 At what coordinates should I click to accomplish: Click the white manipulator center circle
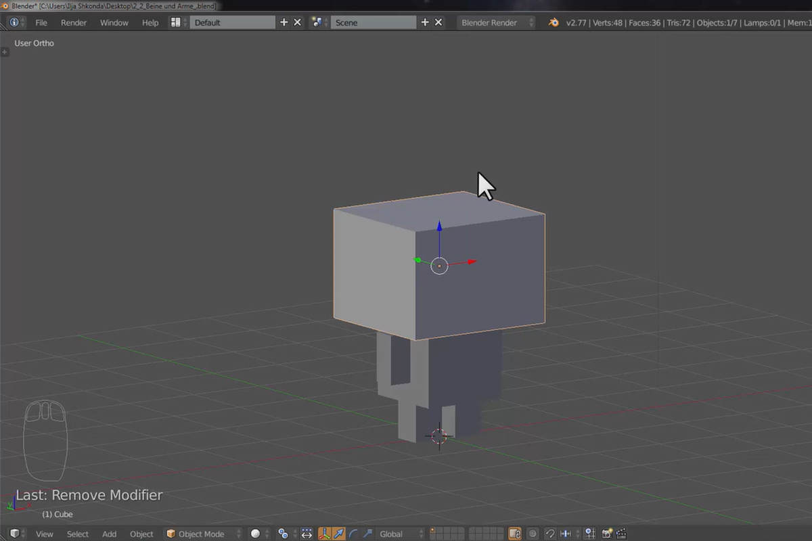(439, 266)
